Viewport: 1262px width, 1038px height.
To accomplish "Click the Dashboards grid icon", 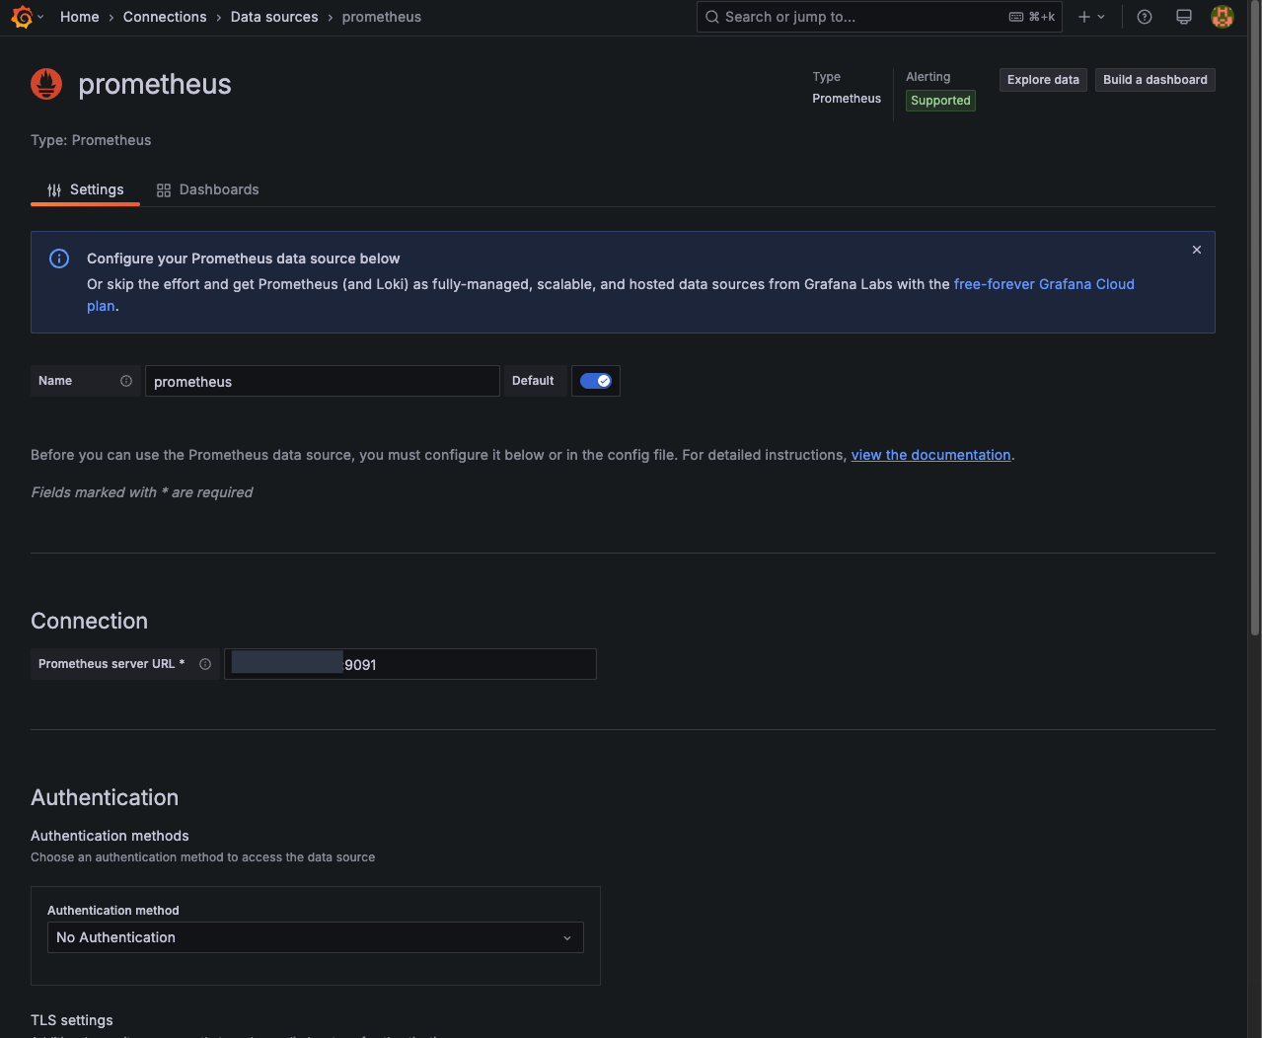I will tap(164, 190).
